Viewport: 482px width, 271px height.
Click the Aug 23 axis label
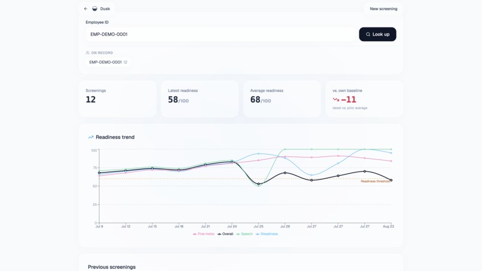(388, 226)
